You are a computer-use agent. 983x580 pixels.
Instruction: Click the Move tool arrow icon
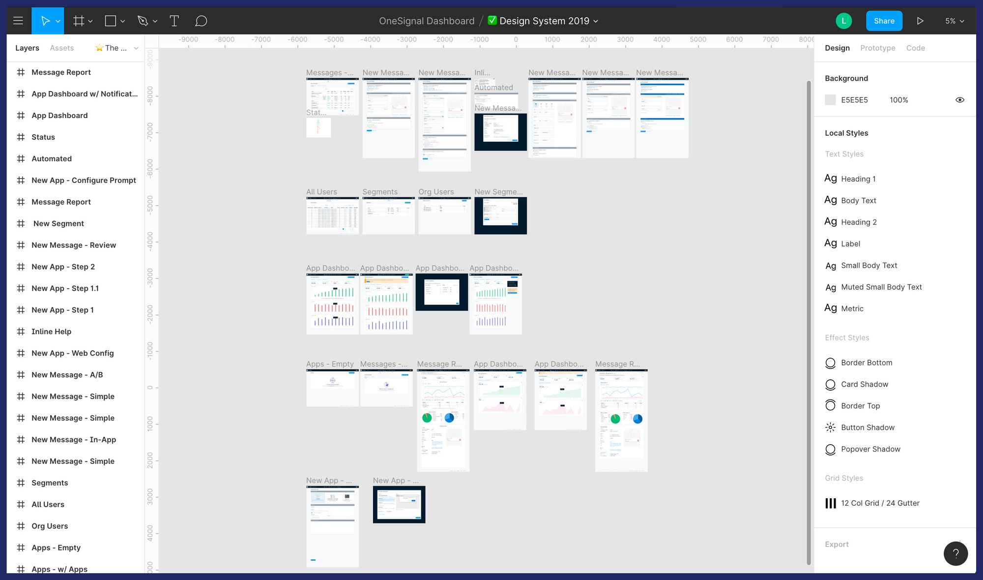tap(45, 21)
